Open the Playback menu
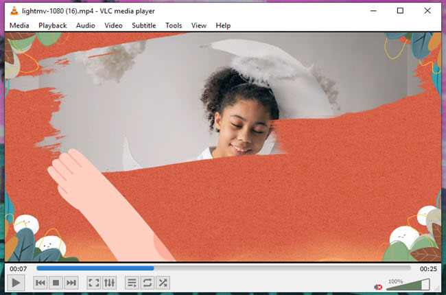The image size is (446, 295). (x=53, y=25)
